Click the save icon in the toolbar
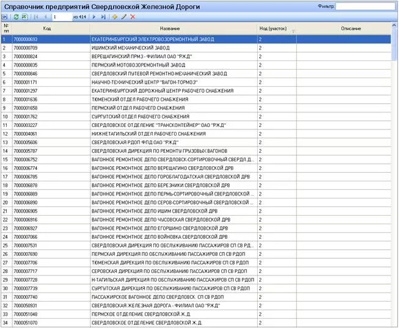399x328 pixels. point(4,17)
